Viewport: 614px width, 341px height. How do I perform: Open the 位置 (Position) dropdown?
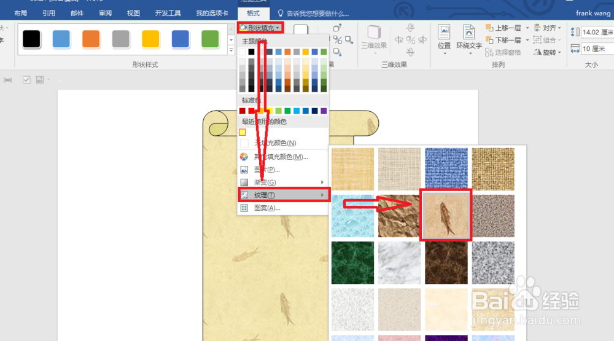[444, 39]
